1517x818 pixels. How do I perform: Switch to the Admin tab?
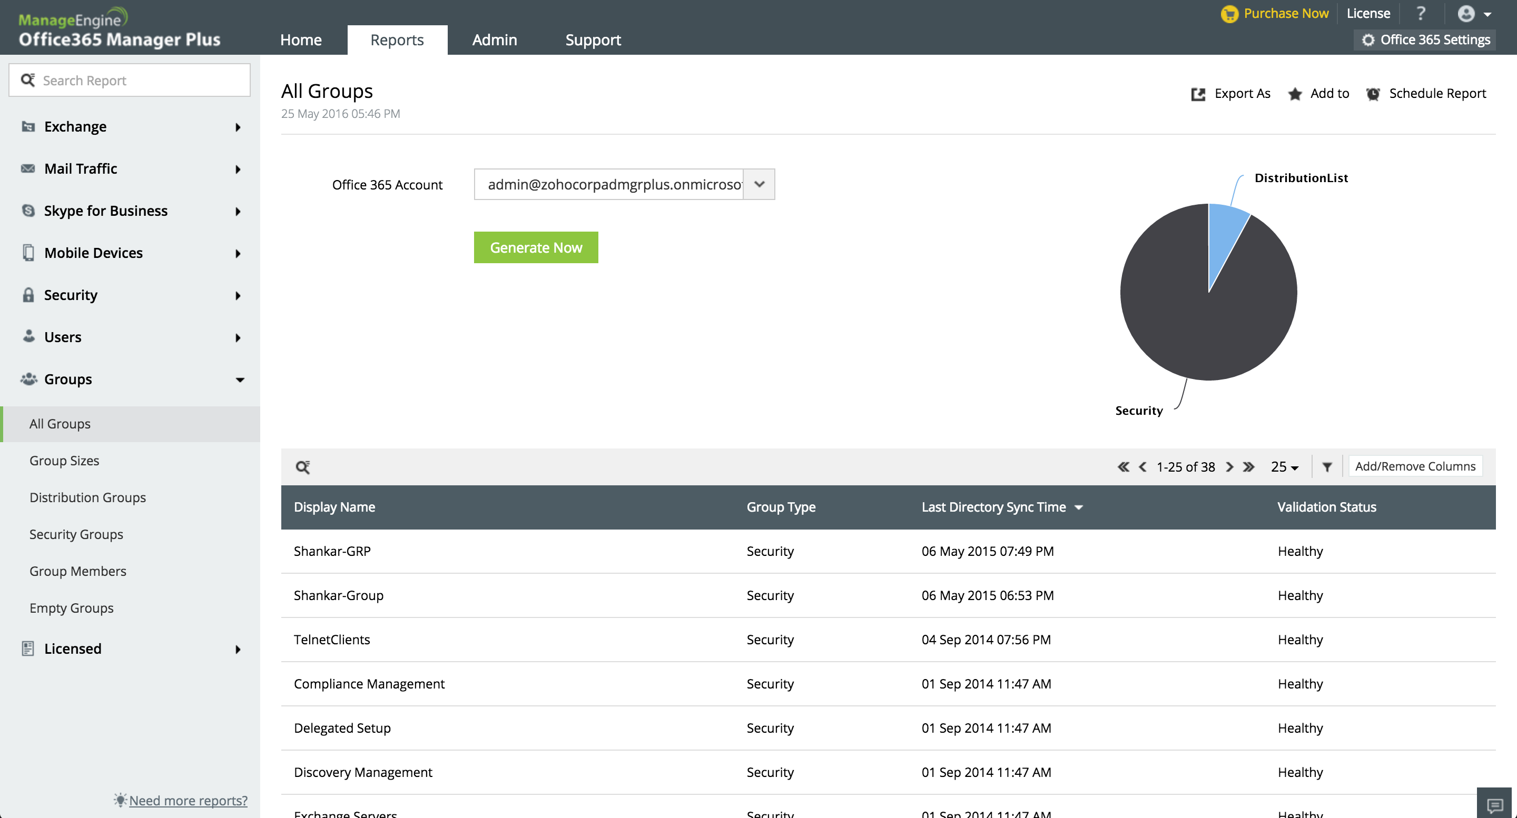pyautogui.click(x=494, y=40)
